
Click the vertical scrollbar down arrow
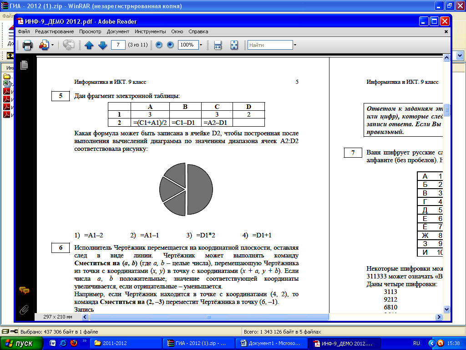click(x=446, y=309)
